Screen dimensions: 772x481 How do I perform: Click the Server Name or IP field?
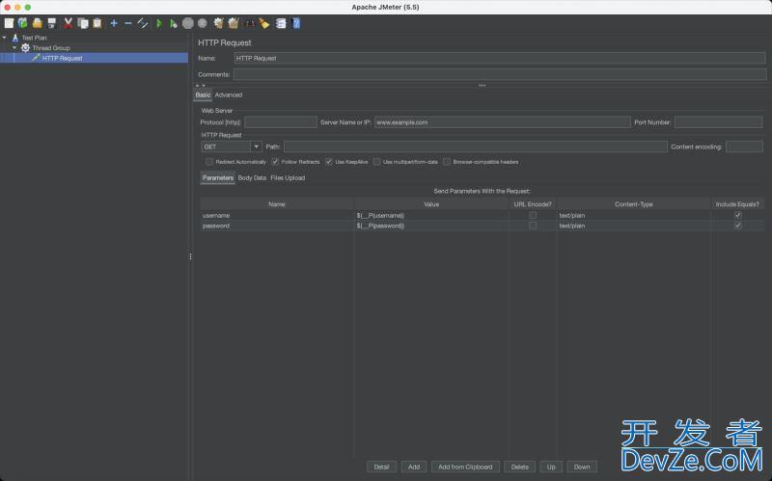pyautogui.click(x=502, y=122)
